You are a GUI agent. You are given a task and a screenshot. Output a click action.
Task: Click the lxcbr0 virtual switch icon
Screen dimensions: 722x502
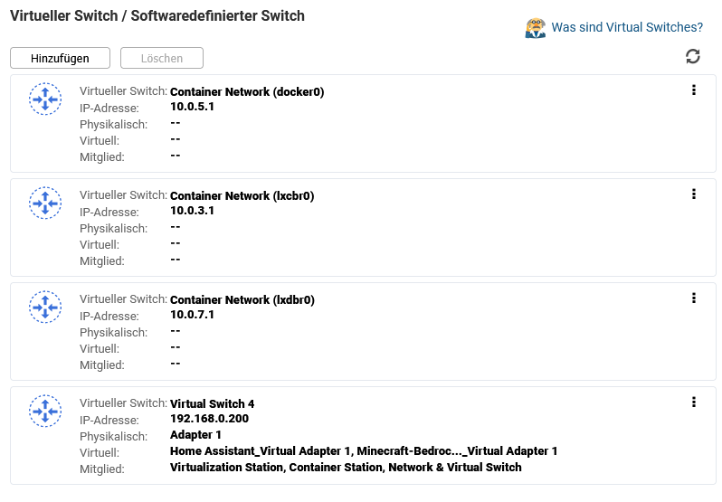[45, 203]
